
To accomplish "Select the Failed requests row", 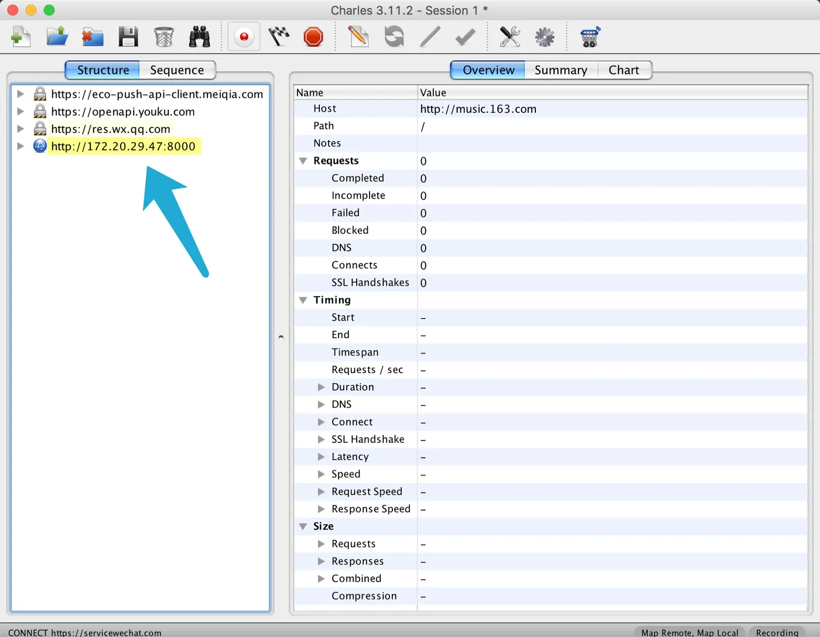I will pos(551,213).
